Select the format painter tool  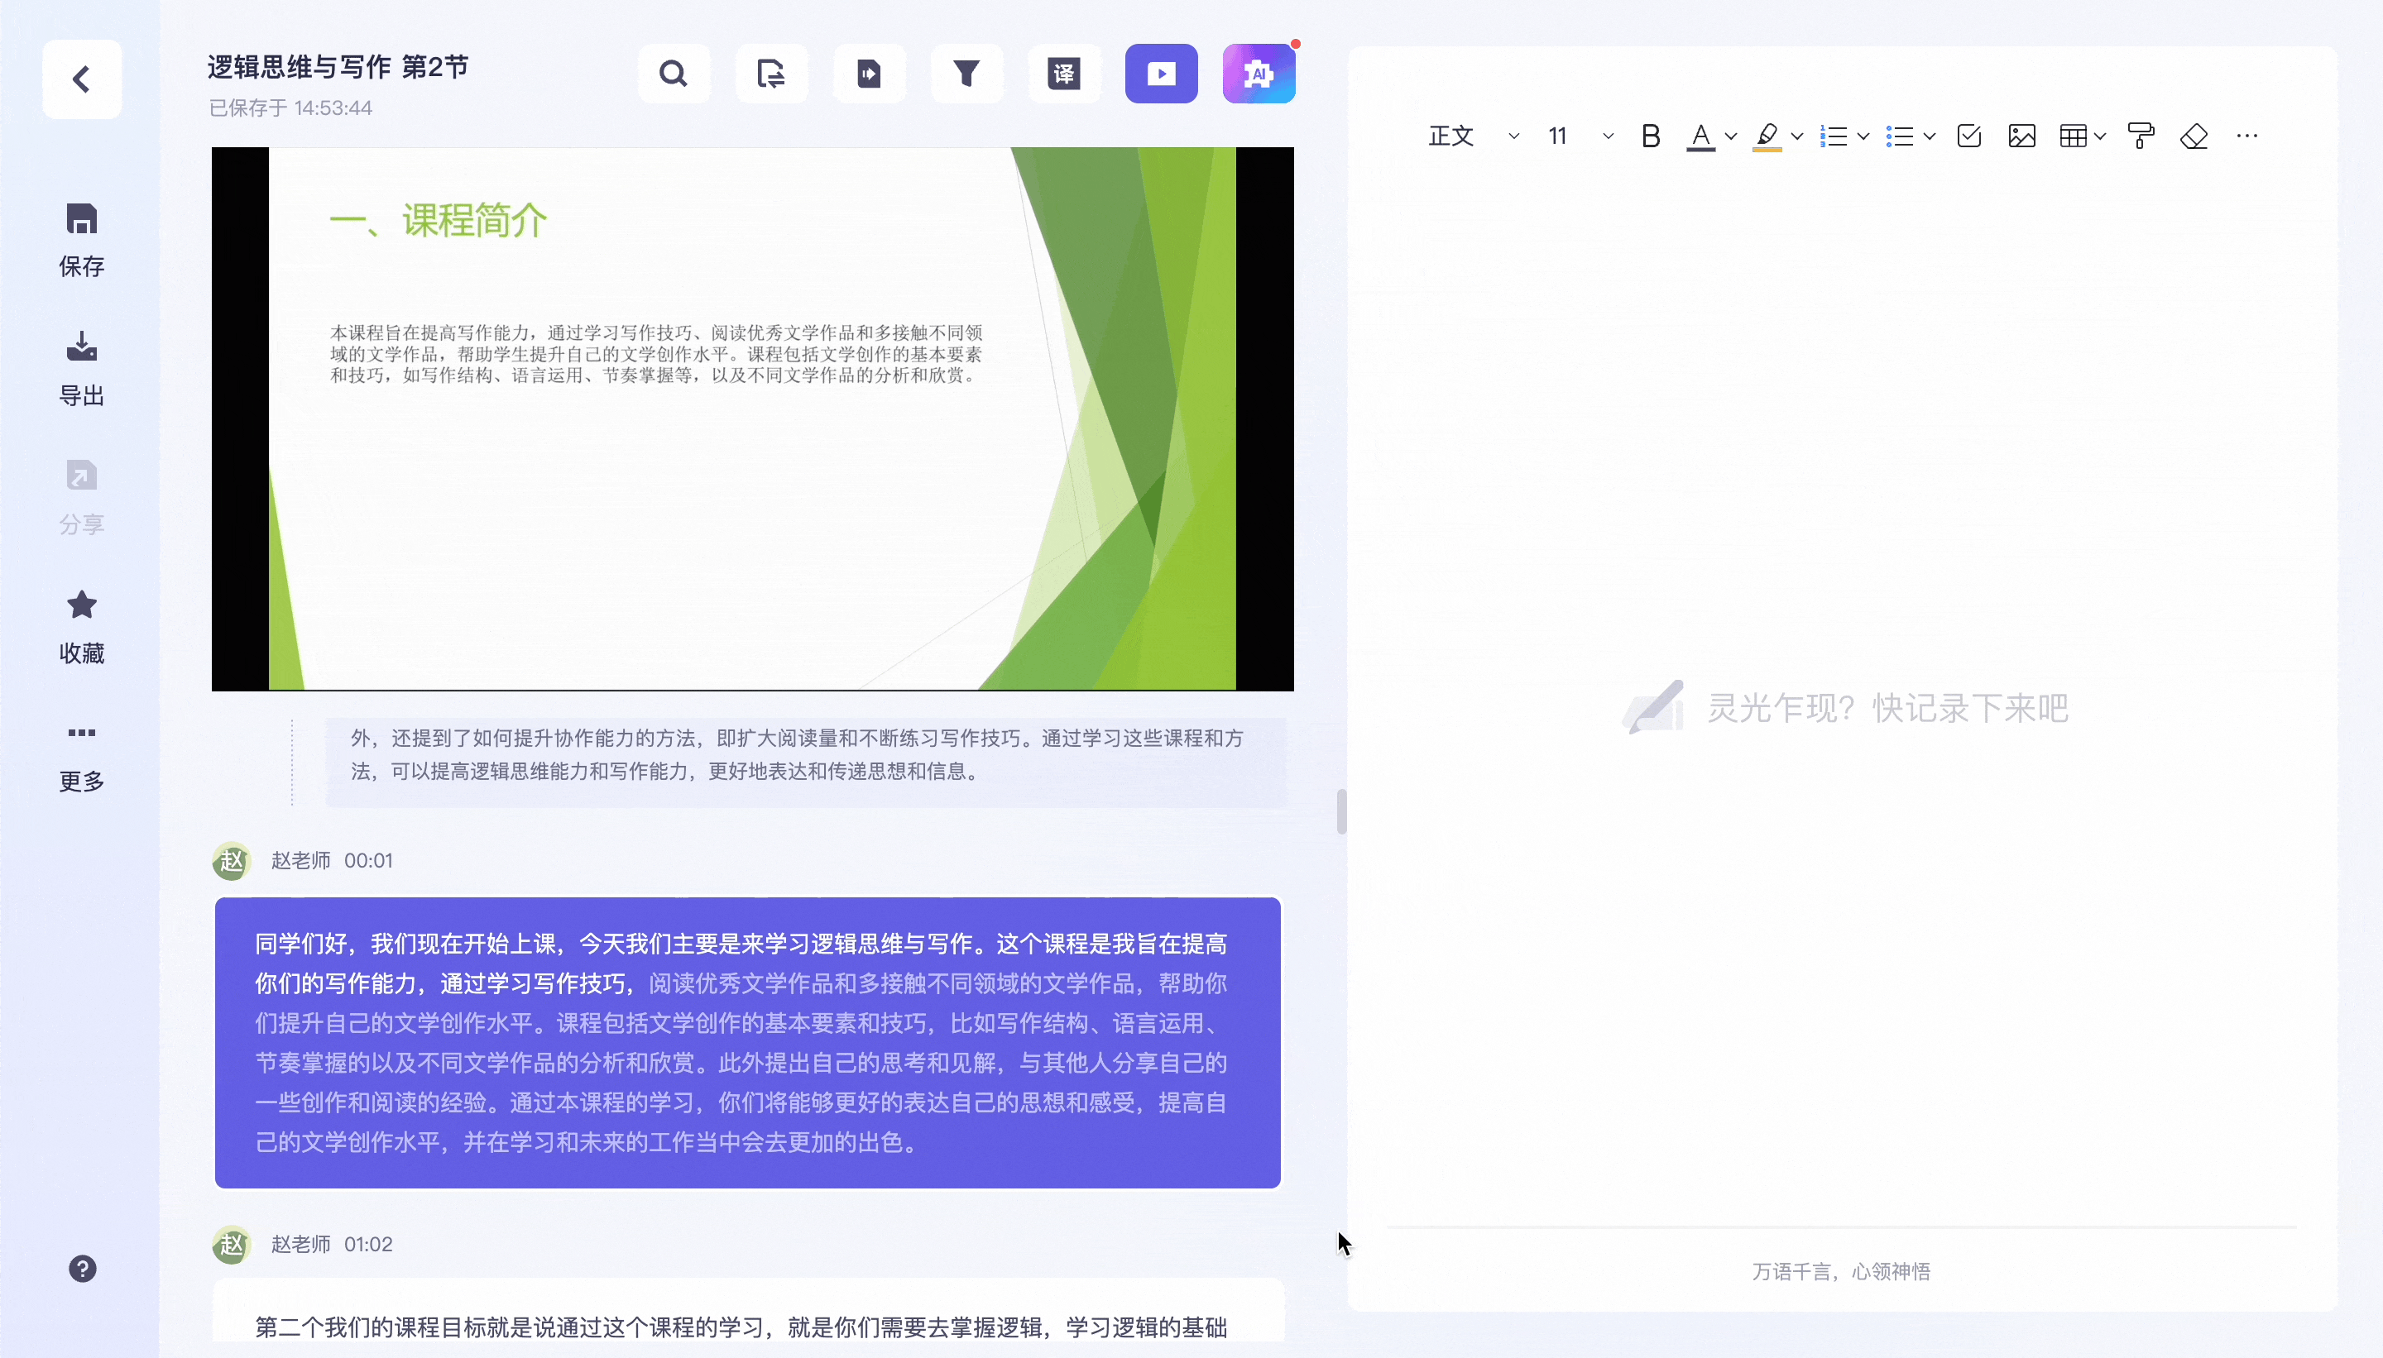point(2141,136)
